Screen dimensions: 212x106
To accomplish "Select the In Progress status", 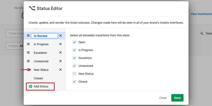I will tap(41, 44).
